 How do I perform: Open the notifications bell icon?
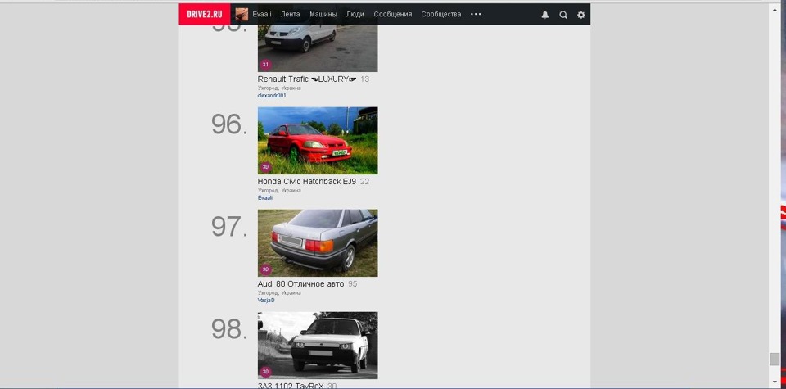coord(545,15)
